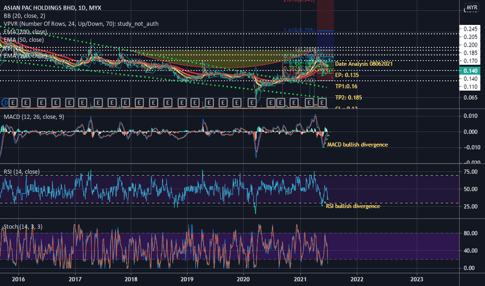Image resolution: width=485 pixels, height=286 pixels.
Task: Click the MYR currency button
Action: pos(472,7)
